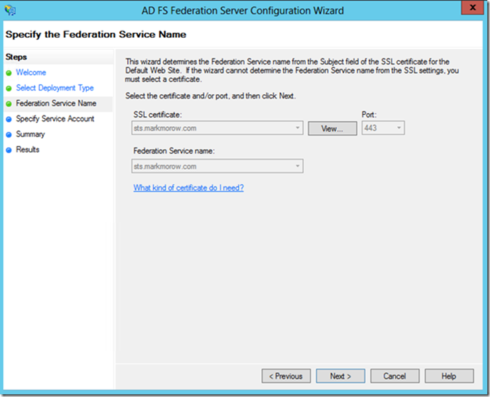
Task: Go to Select Deployment Type step
Action: [54, 88]
